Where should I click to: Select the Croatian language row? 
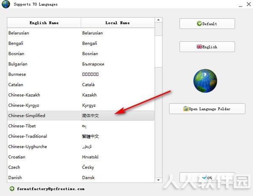click(x=81, y=157)
